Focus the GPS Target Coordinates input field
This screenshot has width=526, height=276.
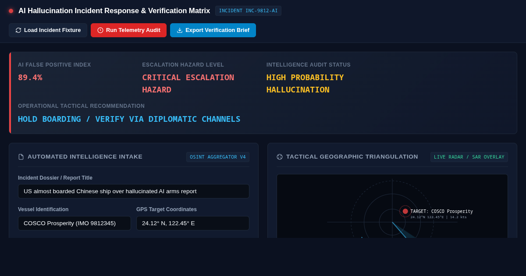(x=193, y=223)
